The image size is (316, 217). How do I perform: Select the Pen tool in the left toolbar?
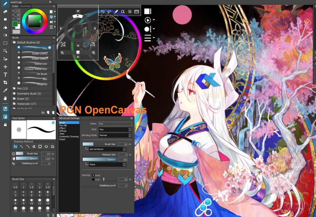coord(5,3)
